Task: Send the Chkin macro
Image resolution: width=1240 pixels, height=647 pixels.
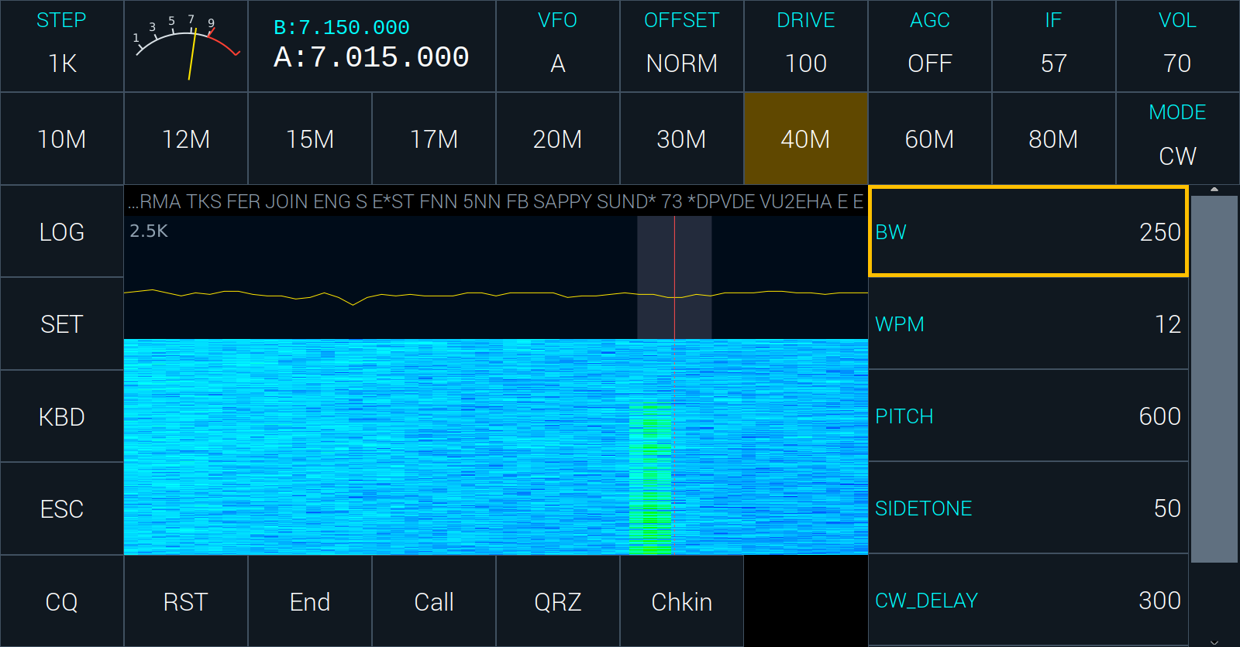Action: (682, 601)
